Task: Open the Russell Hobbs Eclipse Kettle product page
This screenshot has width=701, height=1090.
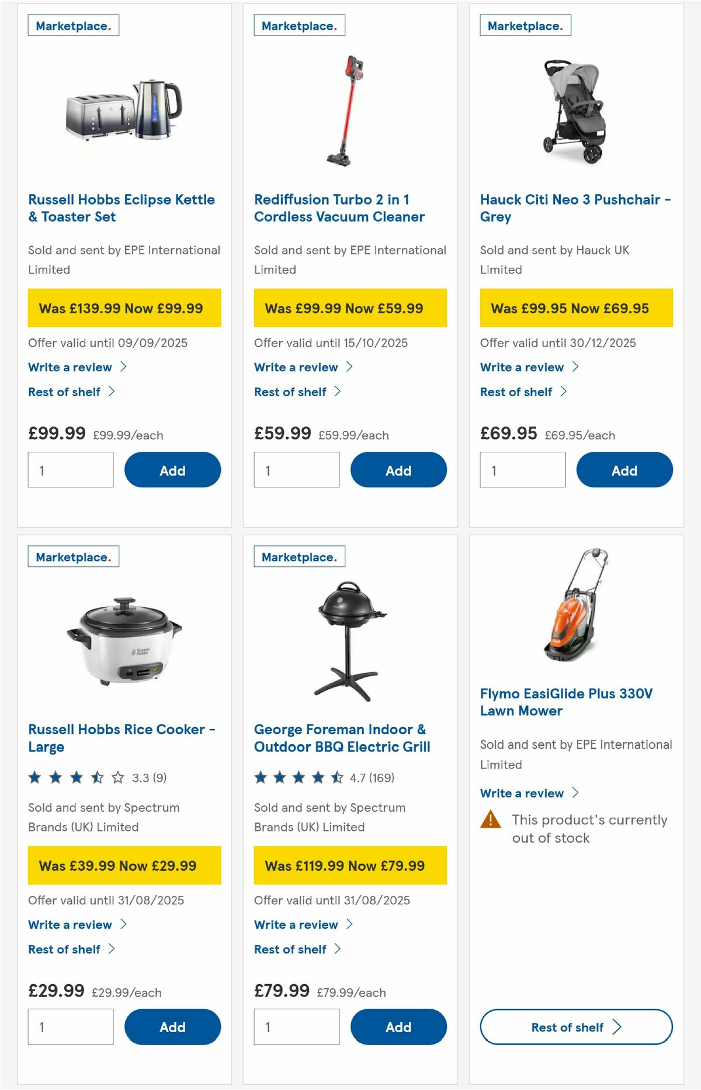Action: tap(121, 208)
